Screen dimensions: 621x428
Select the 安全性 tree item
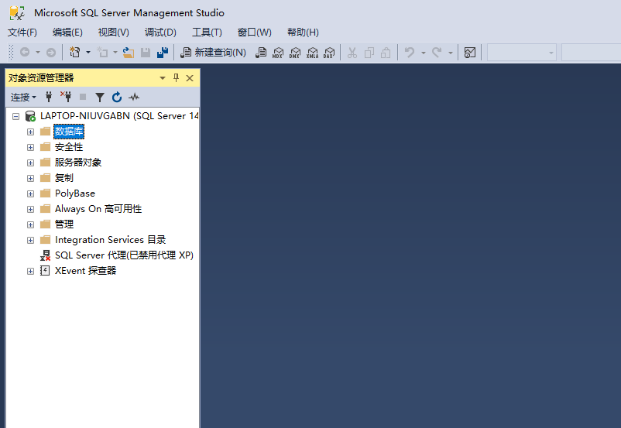point(69,147)
